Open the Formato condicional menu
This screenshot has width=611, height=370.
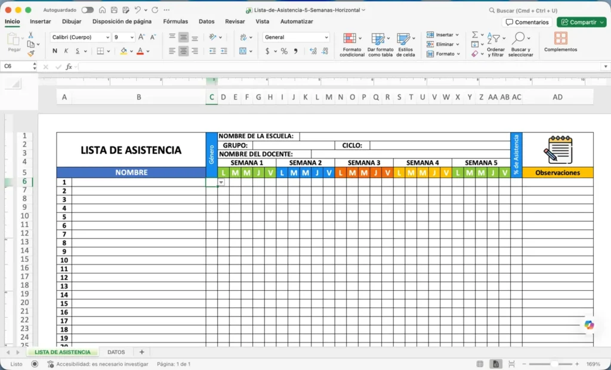pos(352,44)
